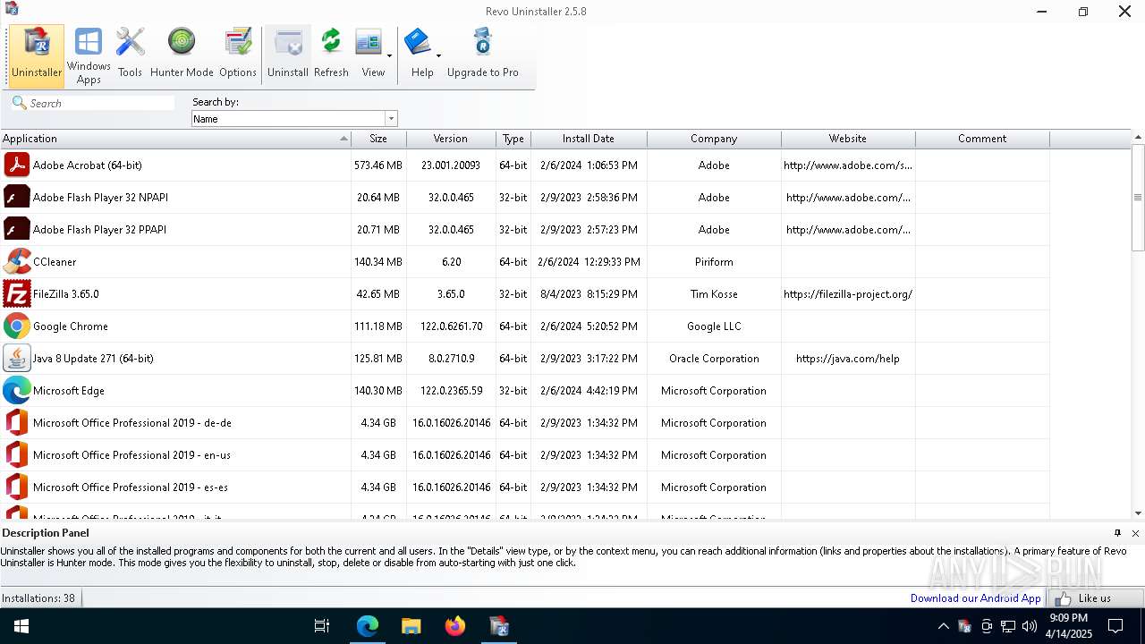
Task: Click the Google Chrome application name
Action: (71, 326)
